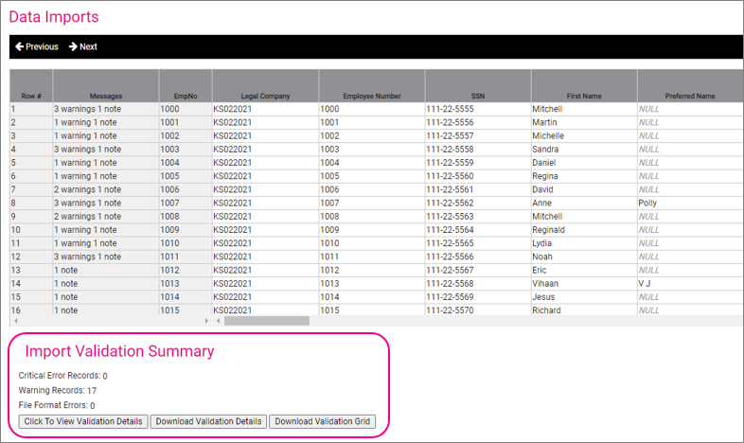The width and height of the screenshot is (744, 443).
Task: Click the horizontal scrollbar thumb under the grid
Action: coord(266,321)
